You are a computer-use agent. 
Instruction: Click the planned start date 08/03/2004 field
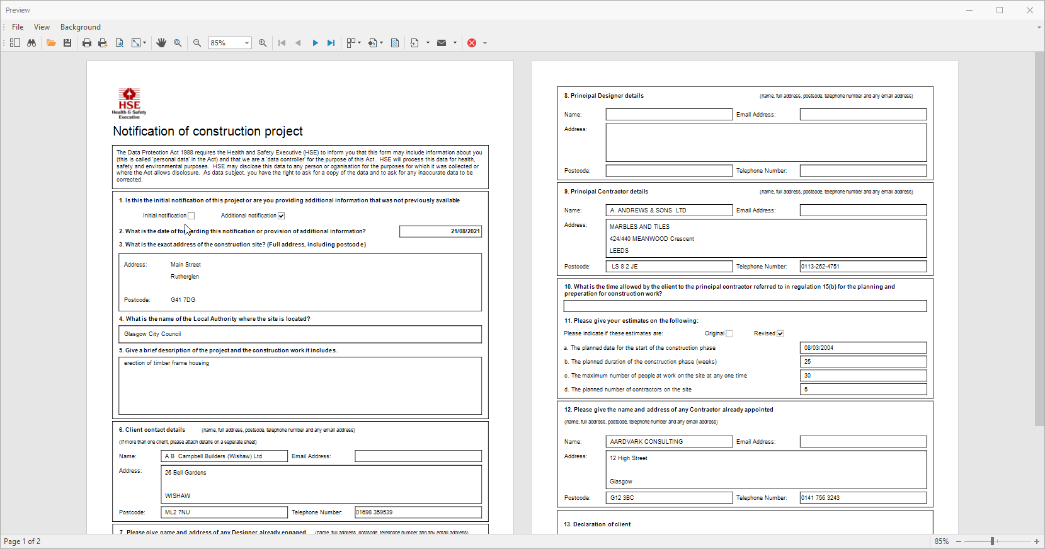(x=863, y=348)
